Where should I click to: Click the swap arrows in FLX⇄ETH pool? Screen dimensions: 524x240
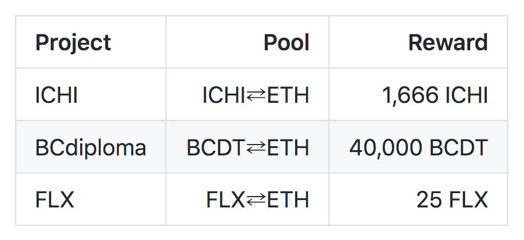(256, 200)
